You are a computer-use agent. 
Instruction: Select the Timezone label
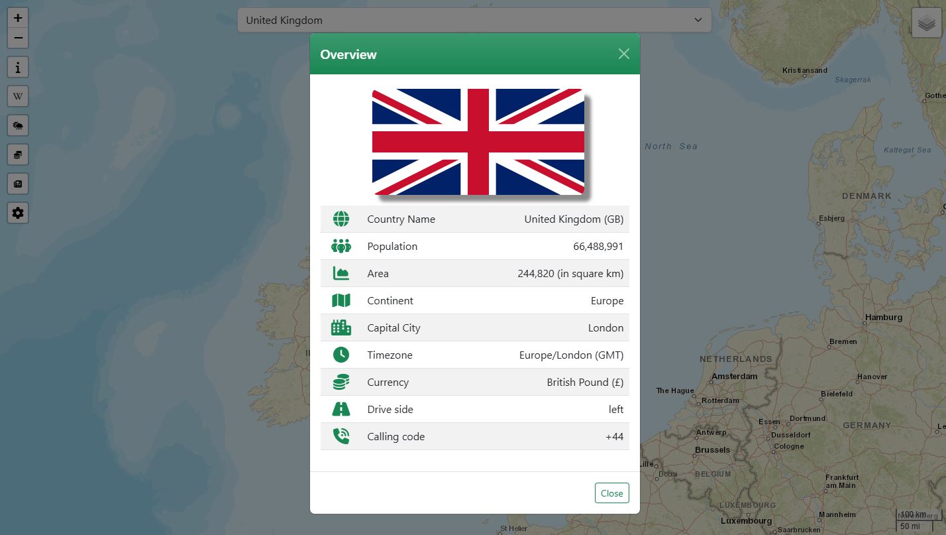(390, 355)
